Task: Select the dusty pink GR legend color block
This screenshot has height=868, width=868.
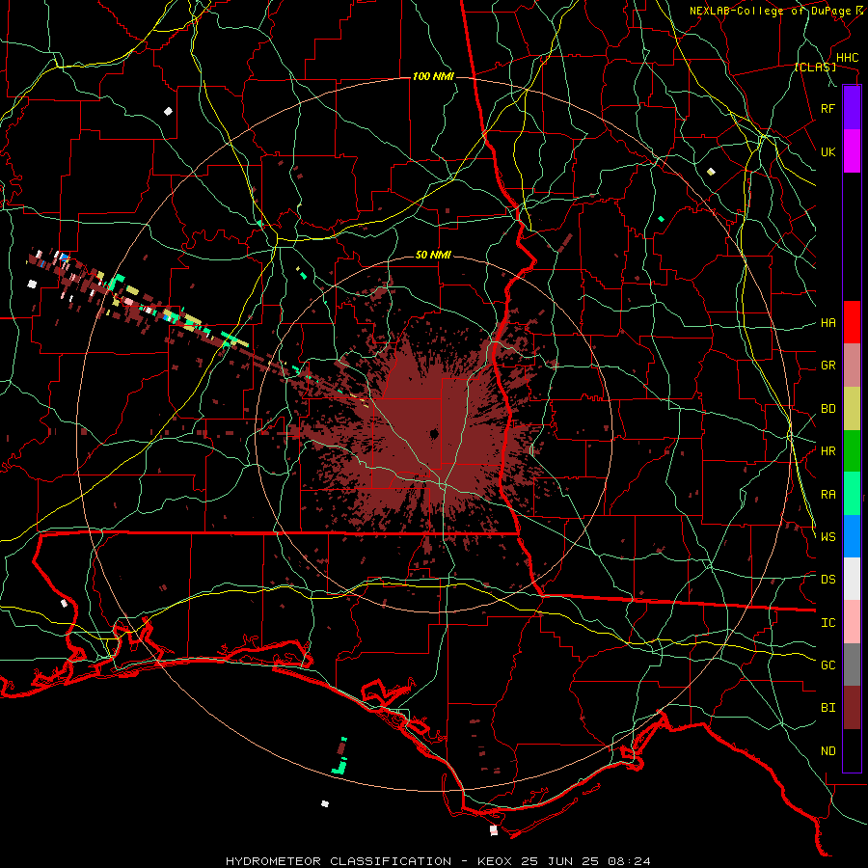Action: 852,366
